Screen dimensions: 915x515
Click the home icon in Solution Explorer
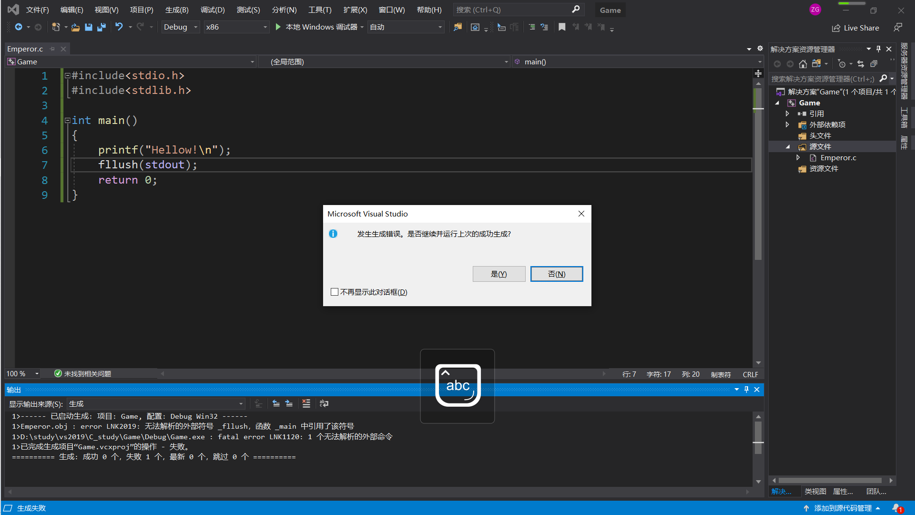(x=803, y=64)
